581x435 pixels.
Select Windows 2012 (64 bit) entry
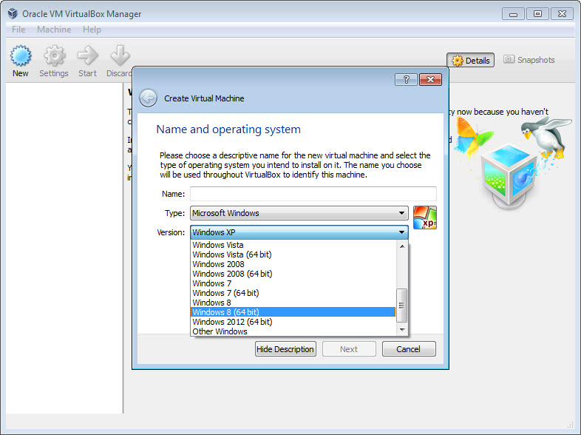coord(293,322)
